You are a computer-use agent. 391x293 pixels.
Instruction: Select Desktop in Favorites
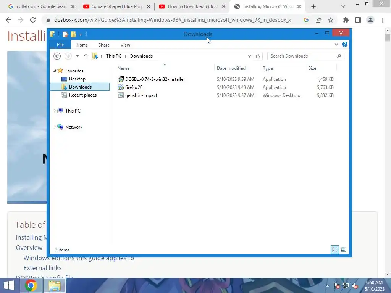77,79
